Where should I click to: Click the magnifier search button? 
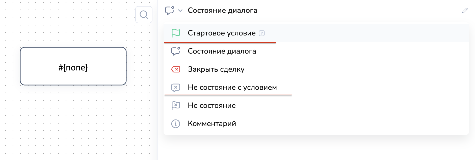pyautogui.click(x=144, y=15)
